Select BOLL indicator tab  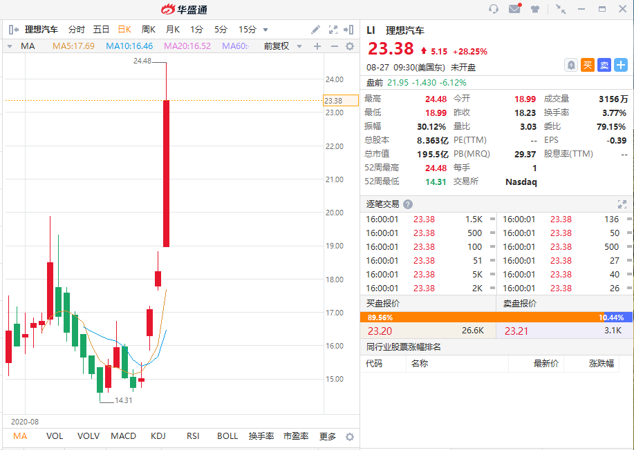coord(227,436)
